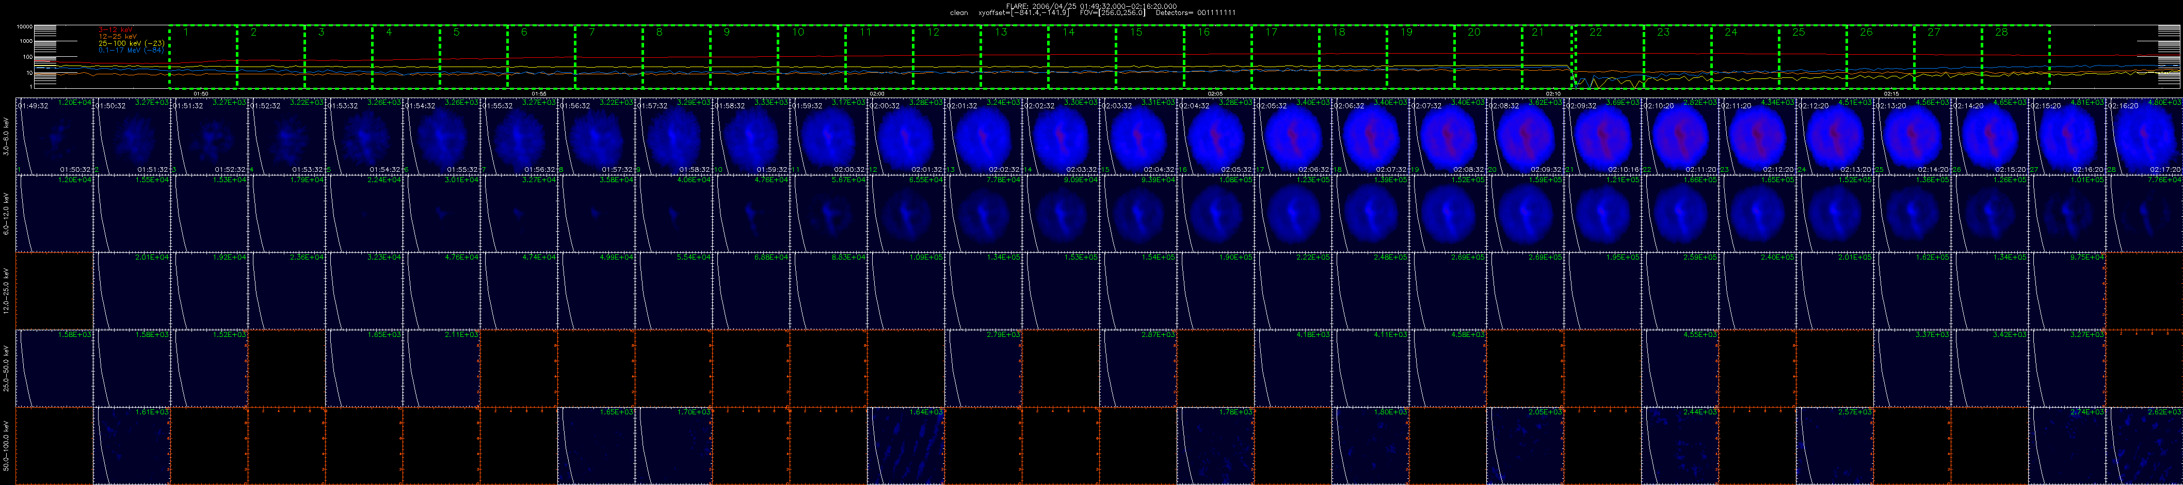Open 12-25 keV image with peak 2.01E+04
Screen dimensions: 2183x485
(132, 291)
